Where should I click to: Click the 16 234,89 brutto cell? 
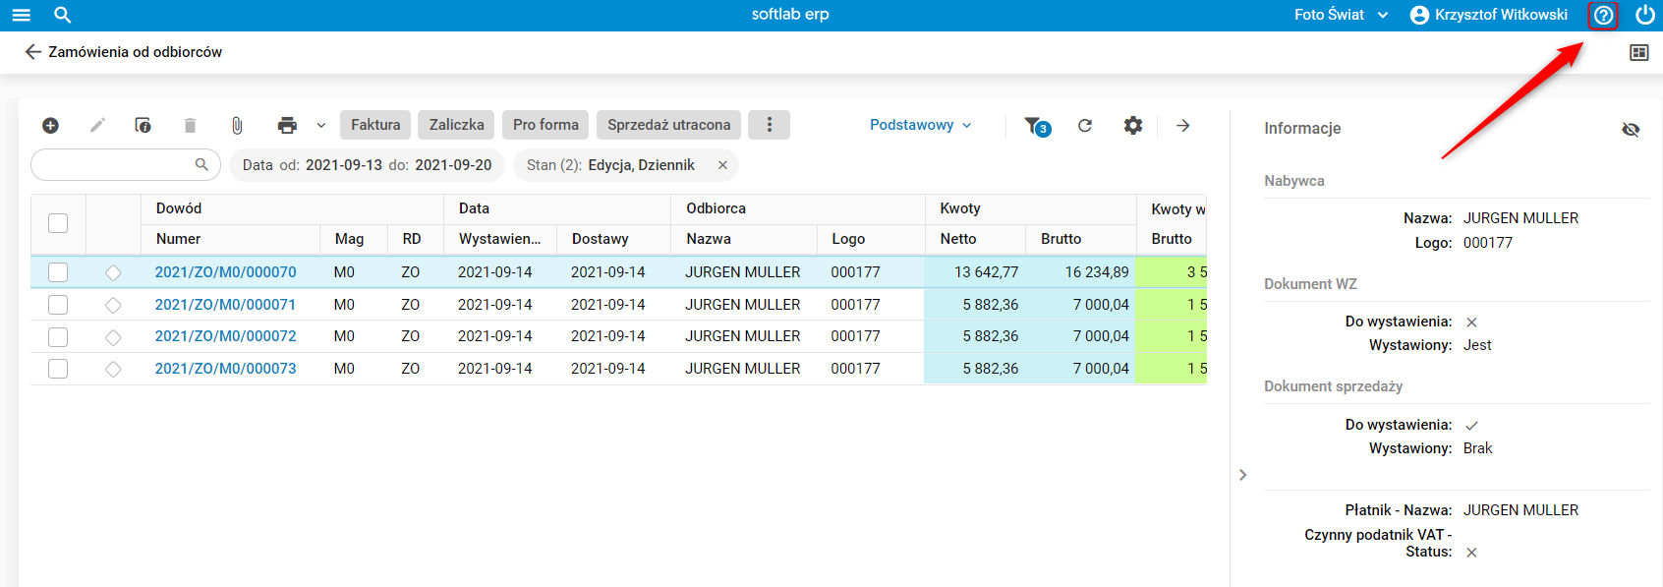coord(1081,272)
